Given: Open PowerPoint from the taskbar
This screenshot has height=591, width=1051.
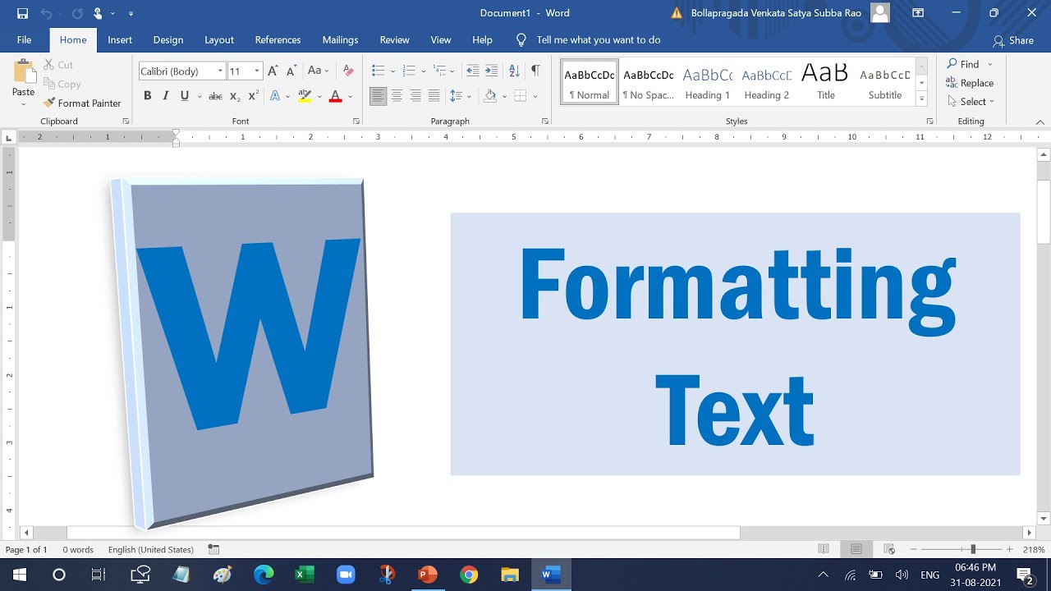Looking at the screenshot, I should click(427, 575).
